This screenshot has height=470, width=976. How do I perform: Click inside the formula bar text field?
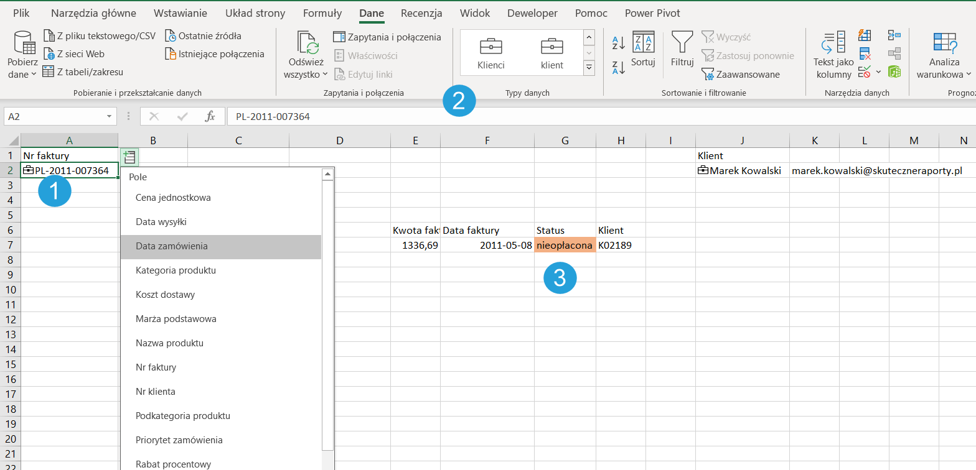pos(560,116)
